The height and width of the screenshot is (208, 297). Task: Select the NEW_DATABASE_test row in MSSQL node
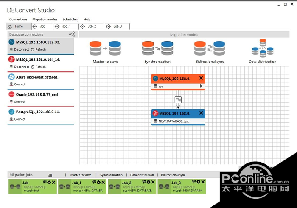pyautogui.click(x=178, y=121)
